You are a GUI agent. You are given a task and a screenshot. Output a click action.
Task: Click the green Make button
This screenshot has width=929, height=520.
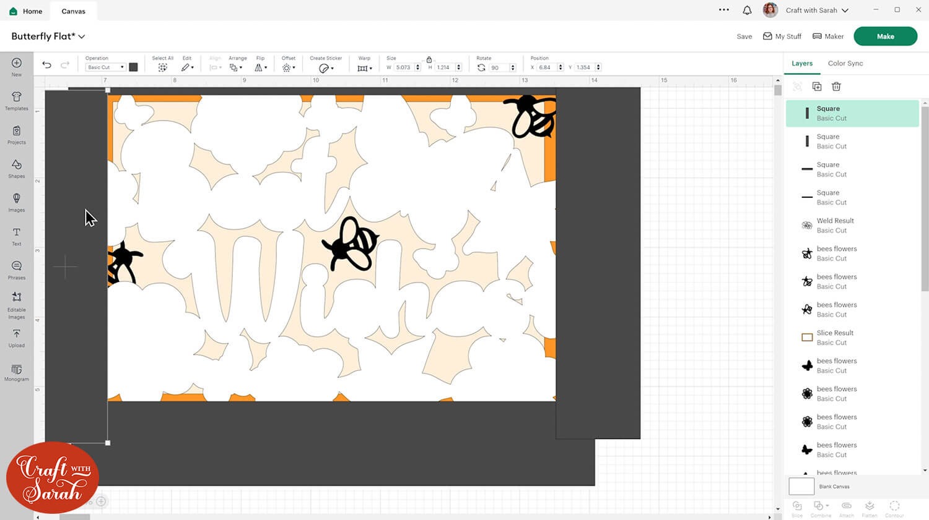(x=884, y=36)
